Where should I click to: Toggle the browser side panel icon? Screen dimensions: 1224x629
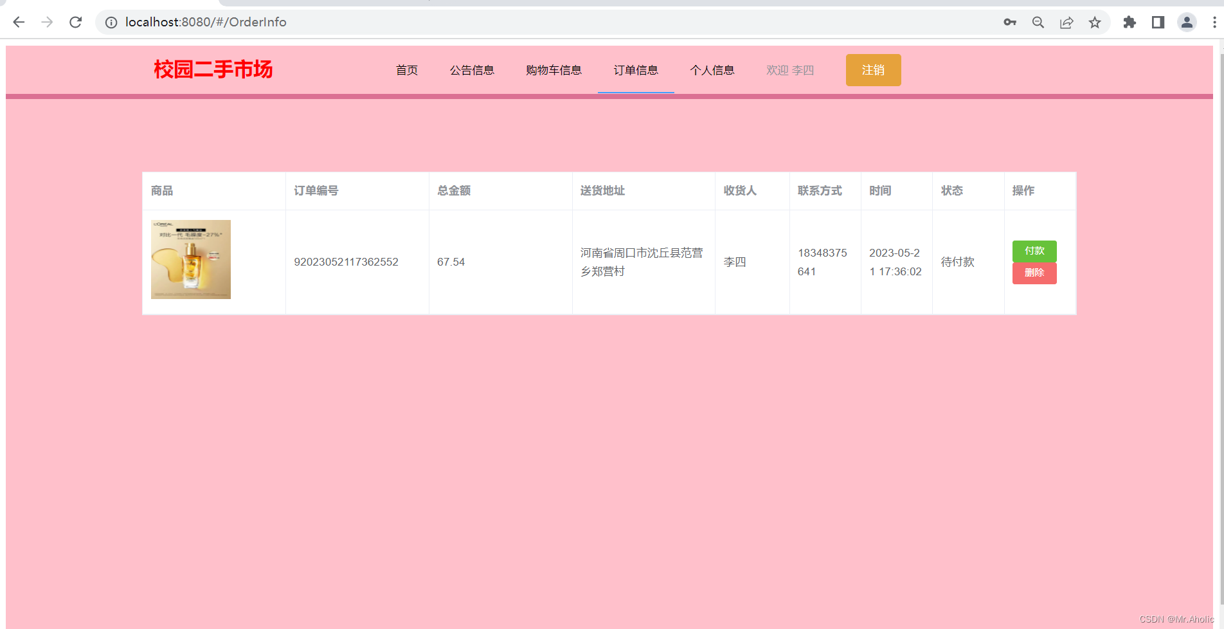point(1158,23)
